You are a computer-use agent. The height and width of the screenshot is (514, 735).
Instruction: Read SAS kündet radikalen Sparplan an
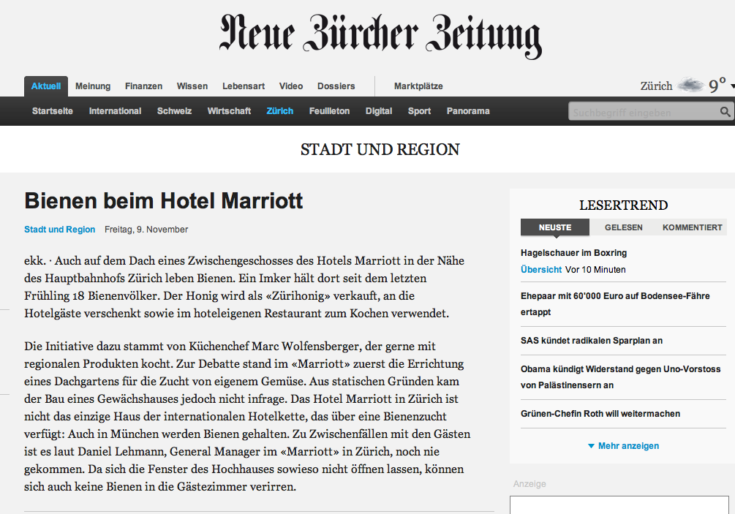click(592, 341)
